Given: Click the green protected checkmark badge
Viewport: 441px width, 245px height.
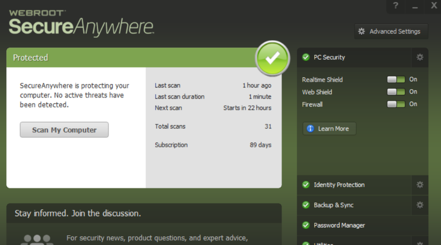Looking at the screenshot, I should (x=272, y=58).
